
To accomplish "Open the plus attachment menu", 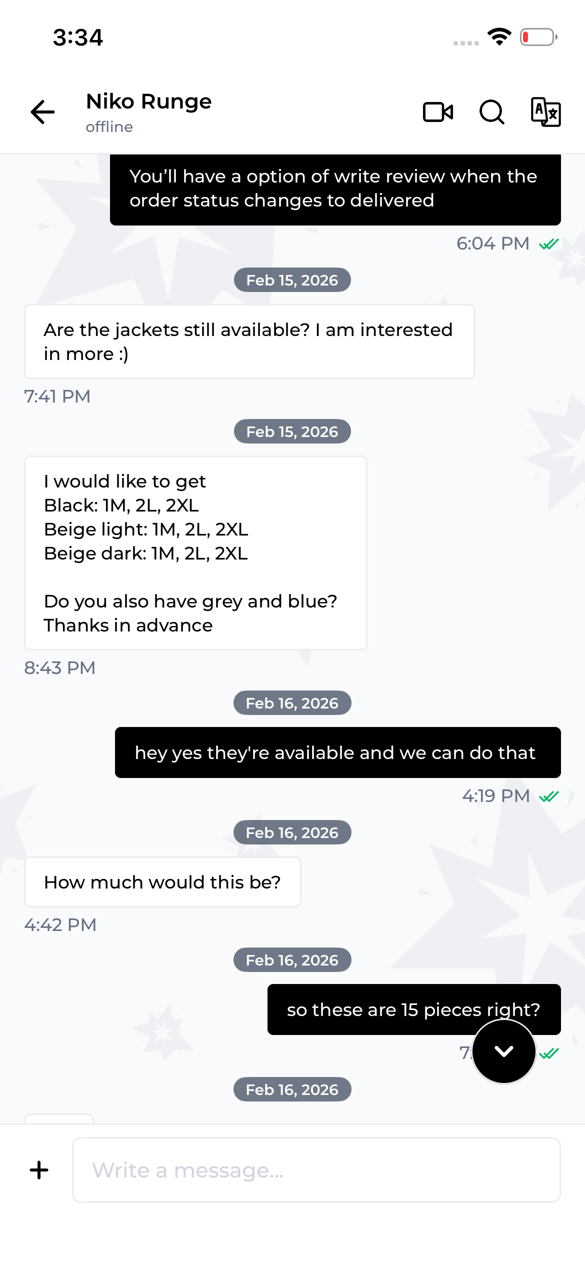I will tap(39, 1170).
